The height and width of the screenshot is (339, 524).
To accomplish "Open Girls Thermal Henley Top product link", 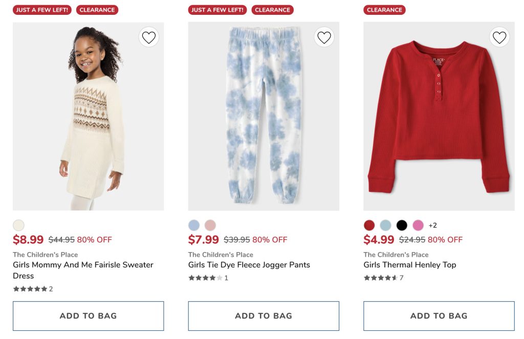I will click(410, 265).
